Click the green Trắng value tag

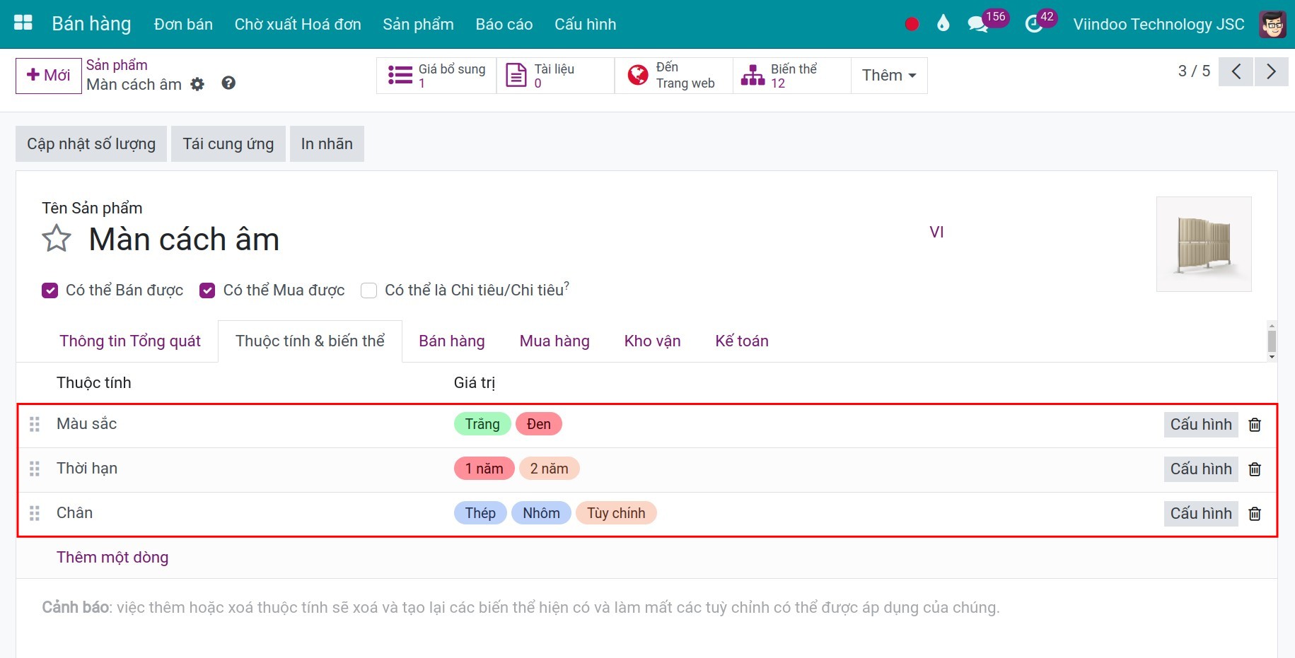482,424
